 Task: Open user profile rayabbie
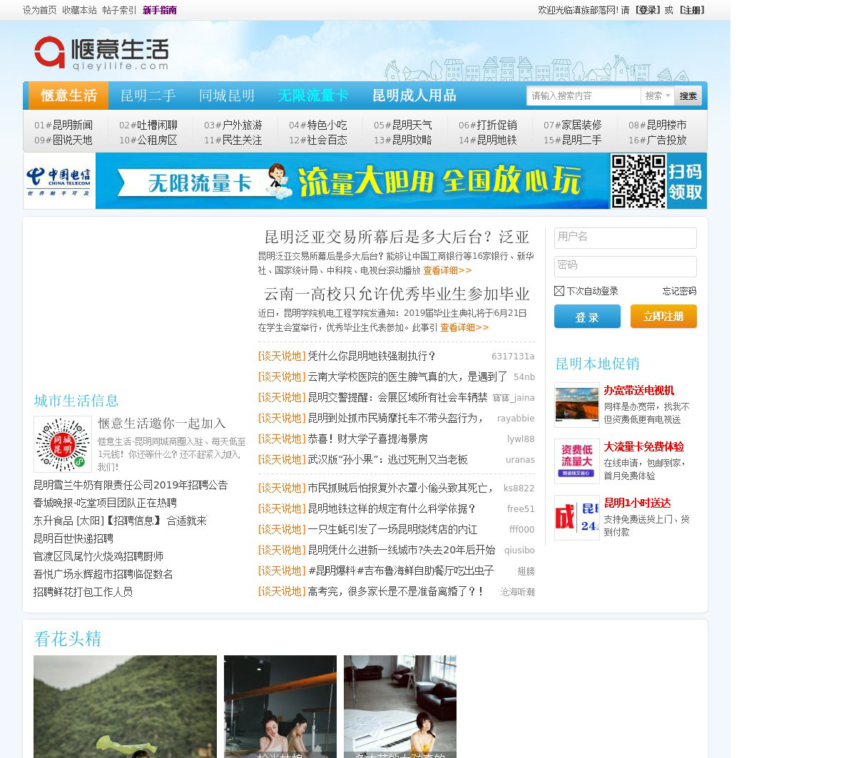coord(516,419)
